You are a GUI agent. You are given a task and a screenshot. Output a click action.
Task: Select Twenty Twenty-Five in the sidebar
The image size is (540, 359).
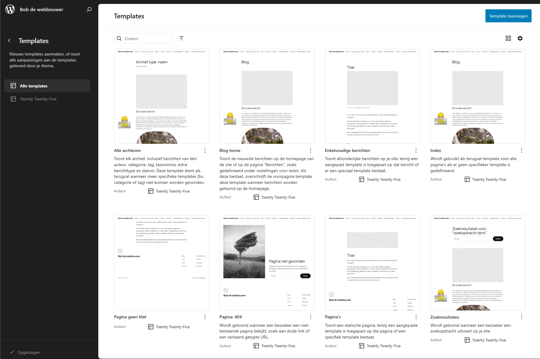pos(37,99)
